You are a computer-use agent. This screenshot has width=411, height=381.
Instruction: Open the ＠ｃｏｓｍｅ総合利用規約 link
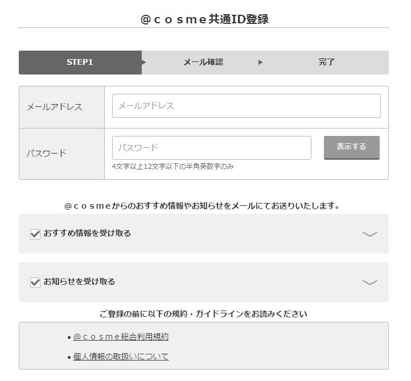(121, 337)
